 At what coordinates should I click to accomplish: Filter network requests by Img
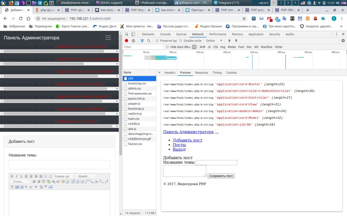[x=223, y=47]
